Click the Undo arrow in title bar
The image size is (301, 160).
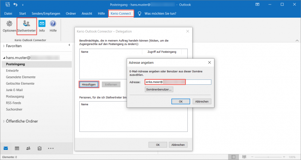pos(16,4)
